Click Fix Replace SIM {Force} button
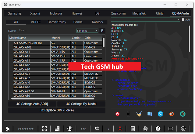 tap(57, 110)
